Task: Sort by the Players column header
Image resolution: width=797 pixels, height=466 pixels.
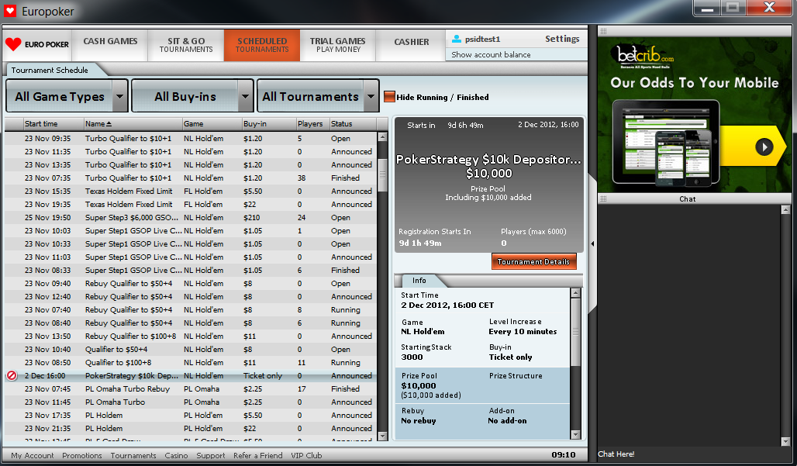Action: point(312,124)
